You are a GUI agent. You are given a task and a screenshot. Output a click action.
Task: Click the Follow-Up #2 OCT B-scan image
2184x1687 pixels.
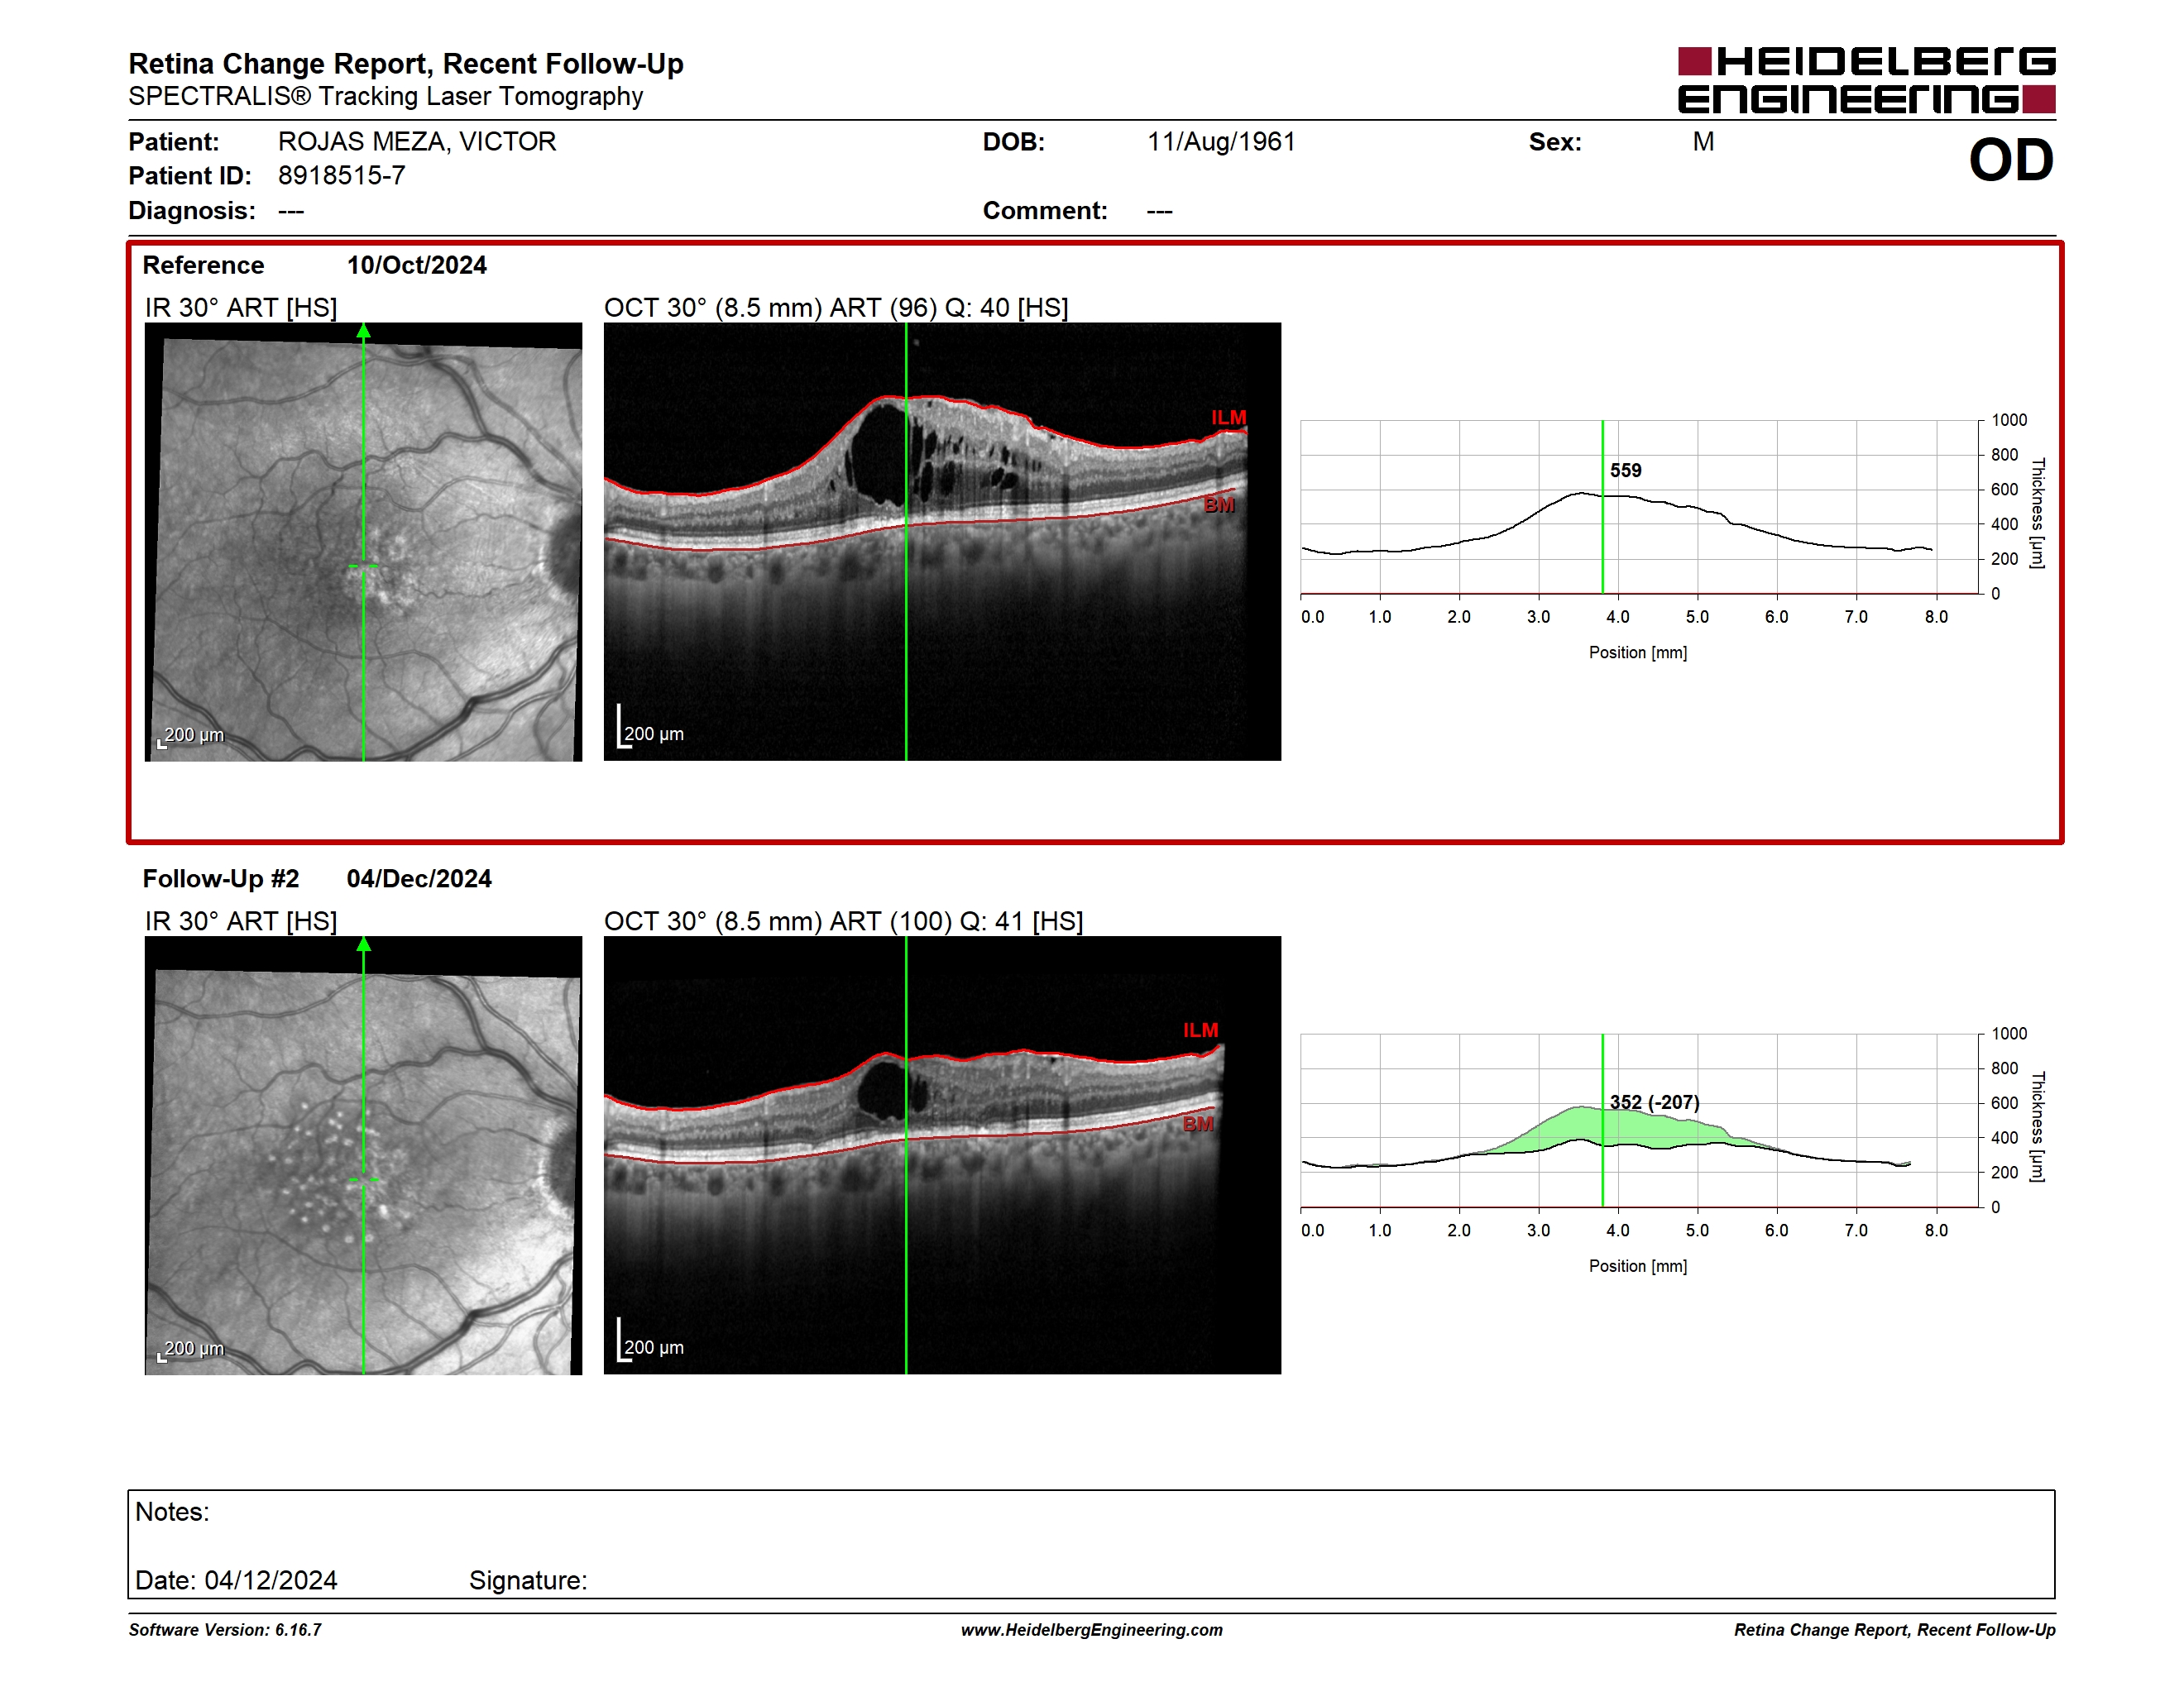tap(942, 1155)
